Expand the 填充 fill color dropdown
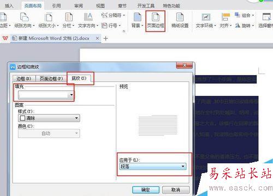 click(72, 95)
